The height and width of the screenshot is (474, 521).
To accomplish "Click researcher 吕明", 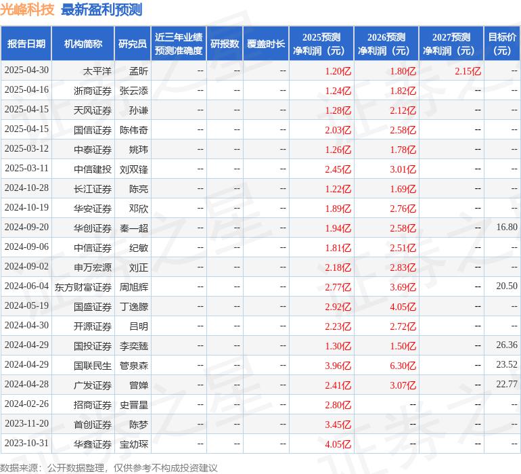I will tap(139, 326).
